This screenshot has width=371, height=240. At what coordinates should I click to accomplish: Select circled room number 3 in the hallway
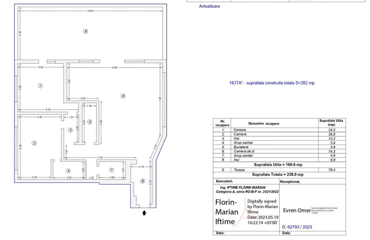tap(70, 130)
